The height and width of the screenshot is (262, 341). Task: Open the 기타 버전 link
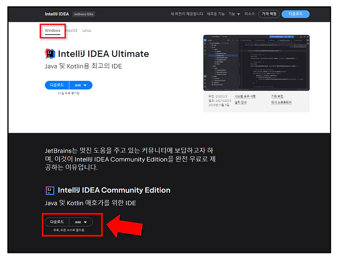[277, 96]
